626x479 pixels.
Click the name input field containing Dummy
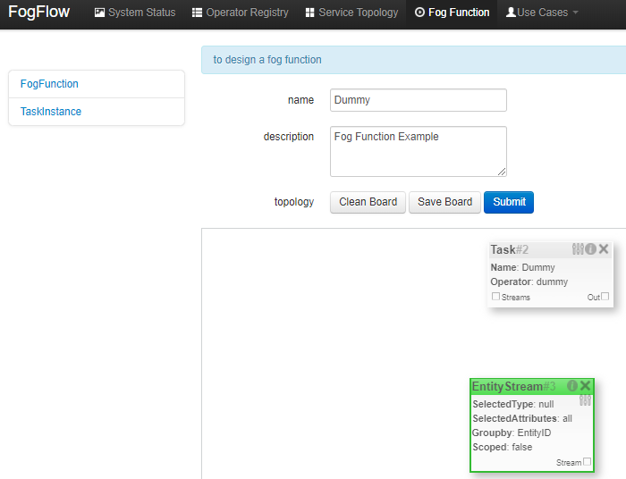click(x=418, y=100)
